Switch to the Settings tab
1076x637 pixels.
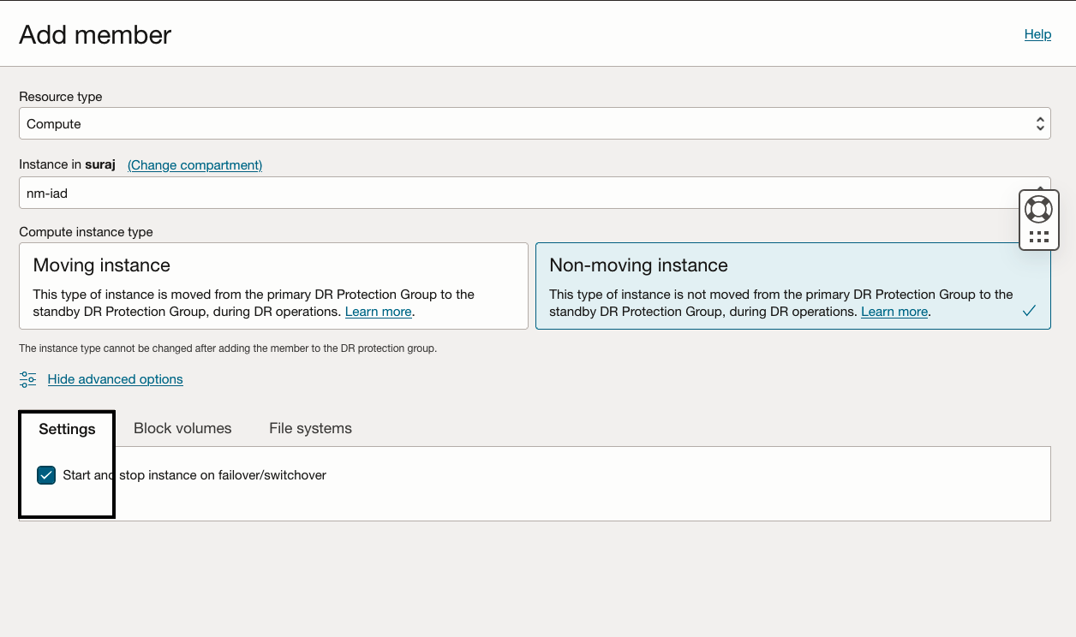click(67, 429)
